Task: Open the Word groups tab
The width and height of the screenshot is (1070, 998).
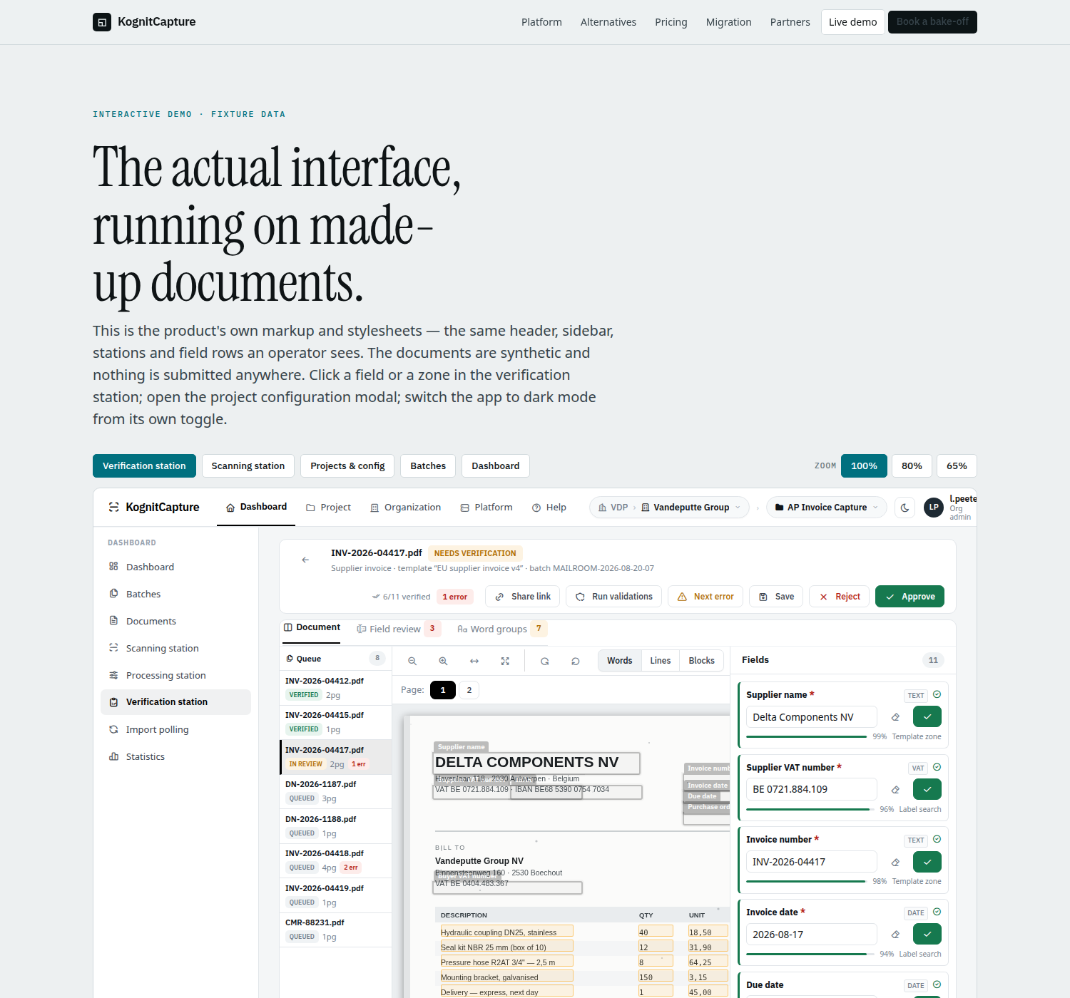Action: (x=501, y=629)
